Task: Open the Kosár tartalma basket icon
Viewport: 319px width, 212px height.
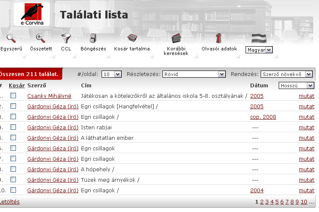Action: pyautogui.click(x=132, y=38)
